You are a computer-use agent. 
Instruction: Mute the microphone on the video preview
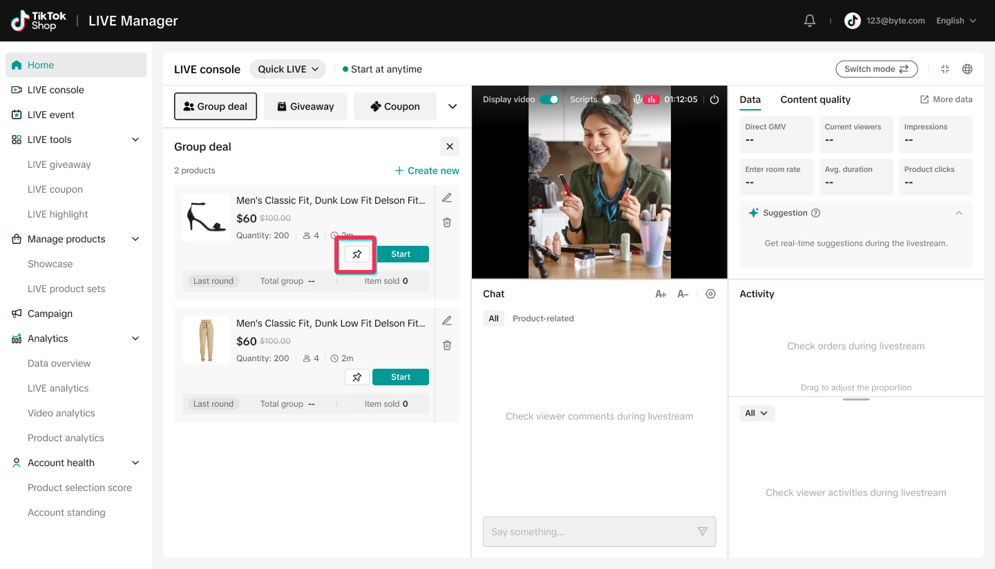[x=638, y=99]
